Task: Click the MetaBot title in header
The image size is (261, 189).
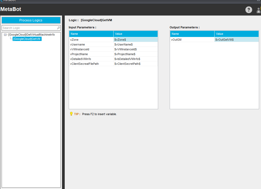Action: pos(11,9)
